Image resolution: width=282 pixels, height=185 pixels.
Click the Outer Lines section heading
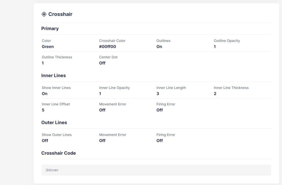[x=54, y=123]
